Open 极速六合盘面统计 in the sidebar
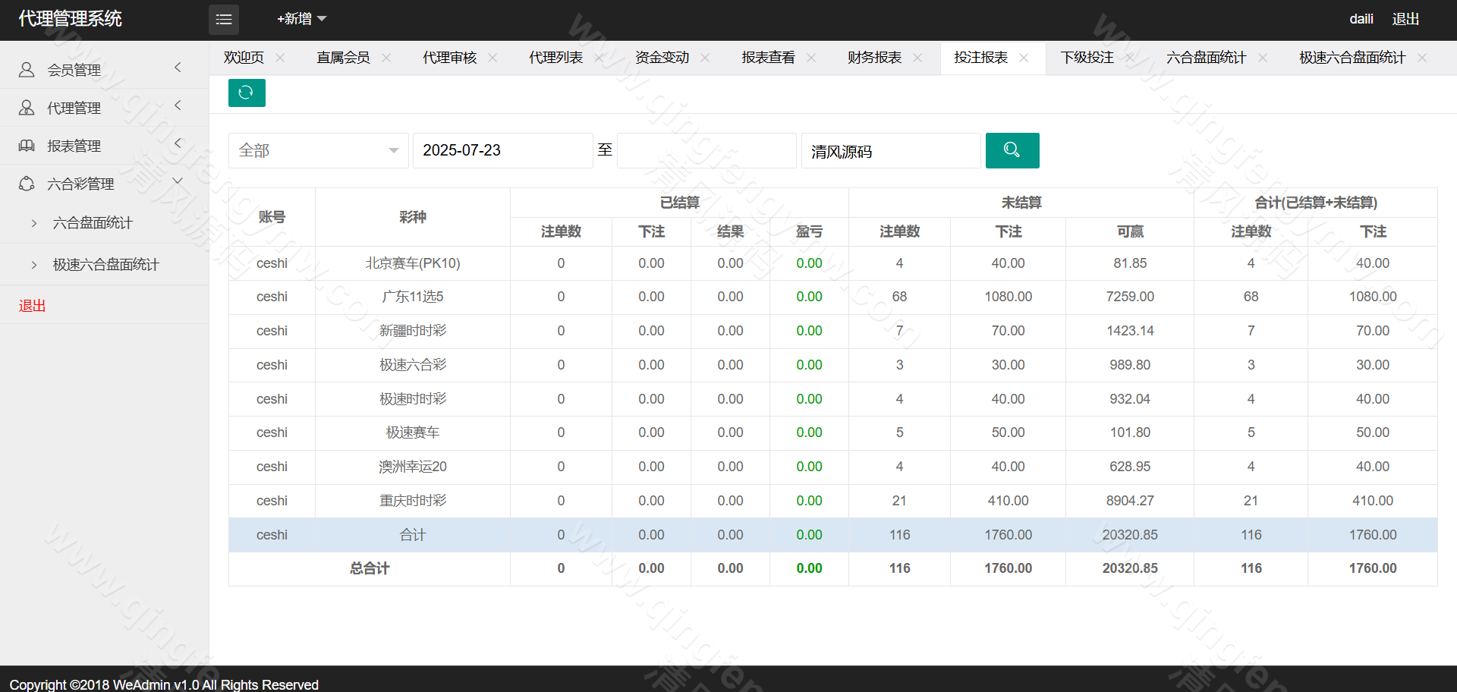This screenshot has height=692, width=1457. [x=105, y=265]
